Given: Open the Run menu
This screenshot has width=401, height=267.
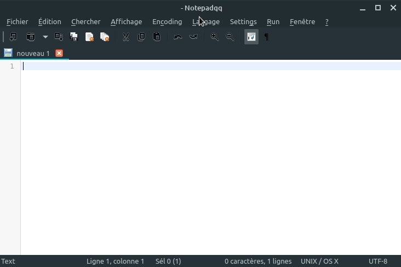Looking at the screenshot, I should [x=273, y=22].
